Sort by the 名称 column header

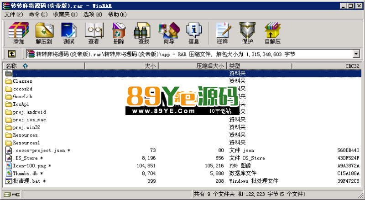(13, 66)
